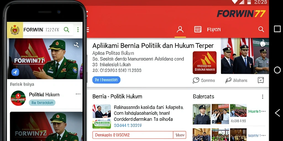Click the blue Morrlv 1 label
283x141 pixels.
(x=255, y=135)
